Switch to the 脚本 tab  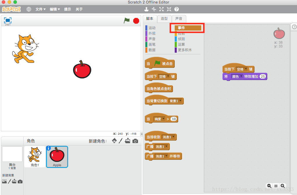(x=150, y=19)
